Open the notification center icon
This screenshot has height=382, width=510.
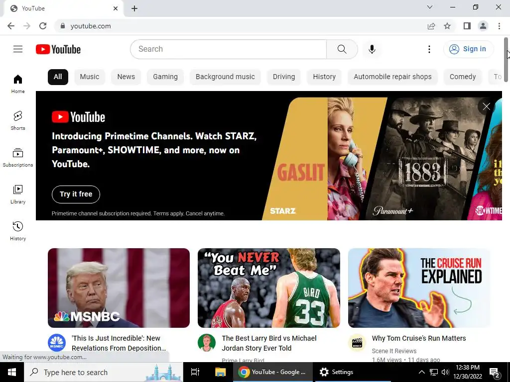click(x=495, y=372)
